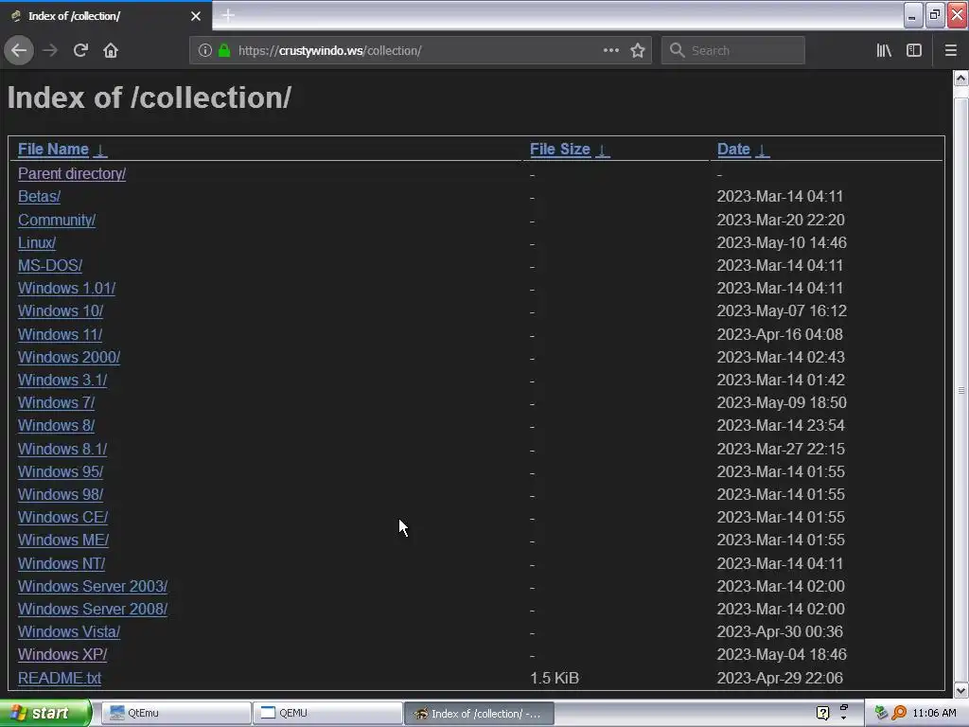Open the Linux/ folder link

(37, 243)
